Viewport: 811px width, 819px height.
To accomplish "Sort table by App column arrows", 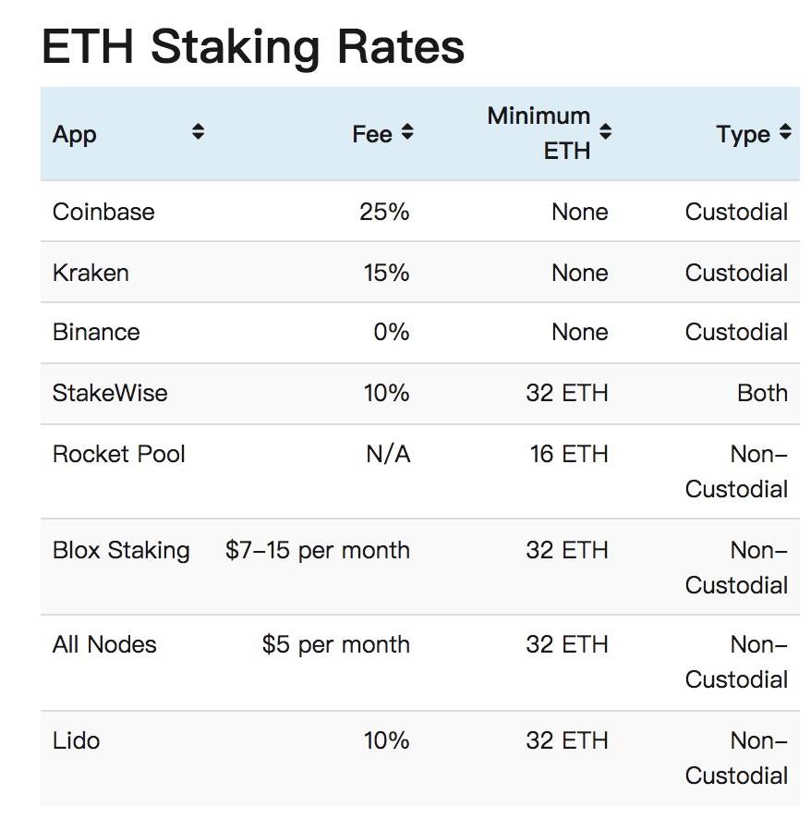I will [x=198, y=132].
